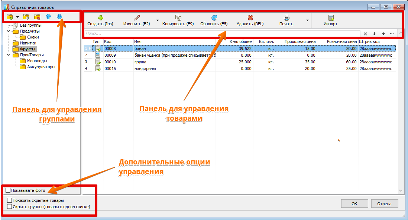
Task: Open dropdown arrow next to add group icon
Action: point(17,17)
